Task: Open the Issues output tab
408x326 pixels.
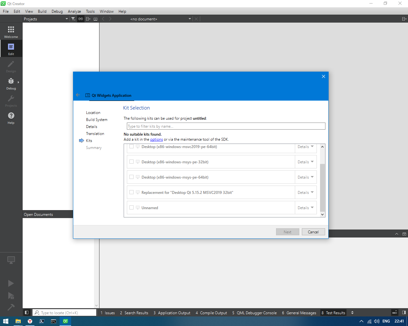Action: pos(108,313)
